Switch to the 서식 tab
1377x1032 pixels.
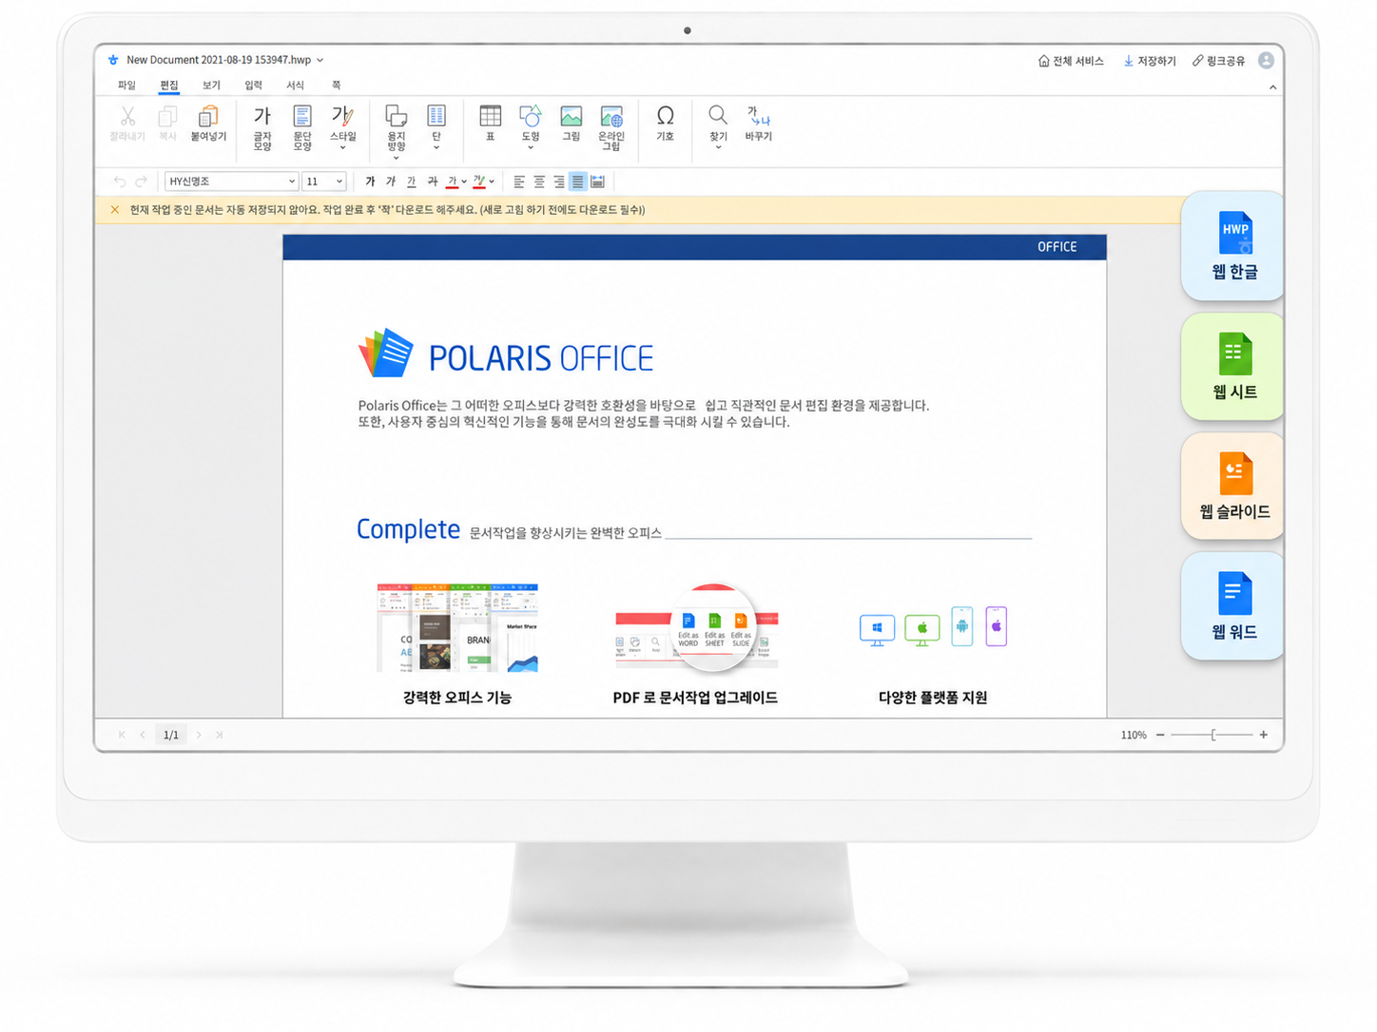pyautogui.click(x=296, y=86)
